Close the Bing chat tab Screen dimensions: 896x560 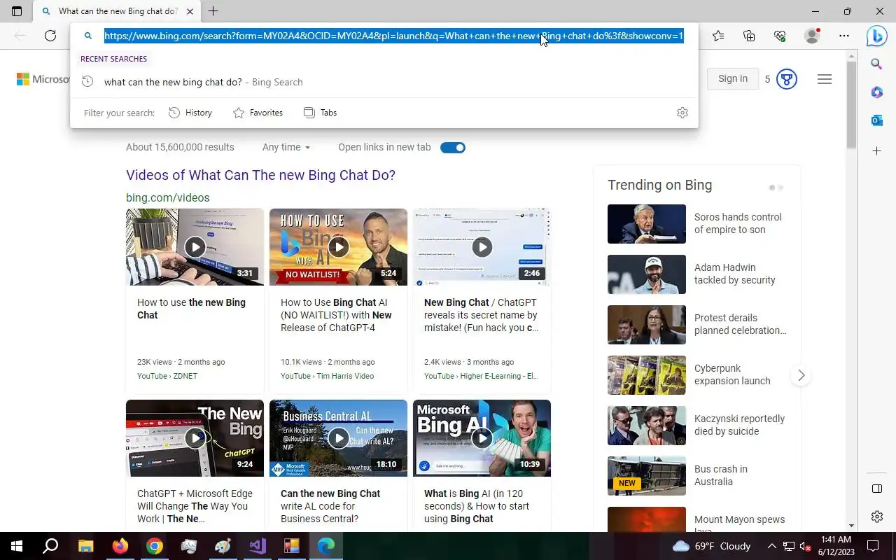tap(190, 11)
